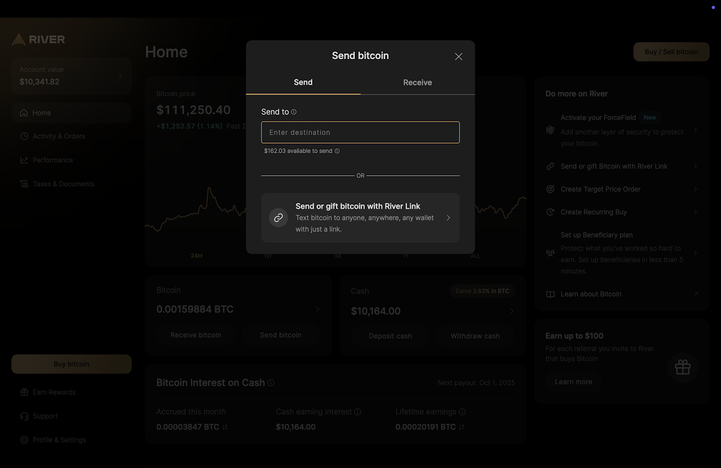Open Create Target Price Order
Image resolution: width=721 pixels, height=468 pixels.
pyautogui.click(x=622, y=189)
